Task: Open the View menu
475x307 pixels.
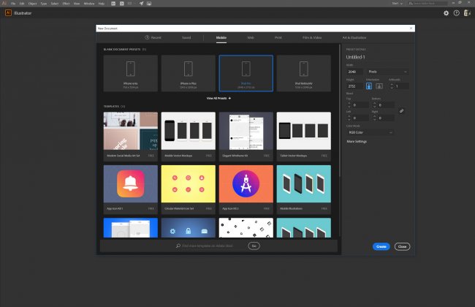Action: tap(77, 4)
